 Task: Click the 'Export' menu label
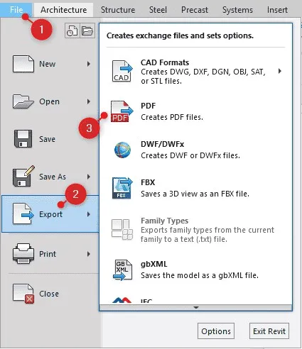50,214
